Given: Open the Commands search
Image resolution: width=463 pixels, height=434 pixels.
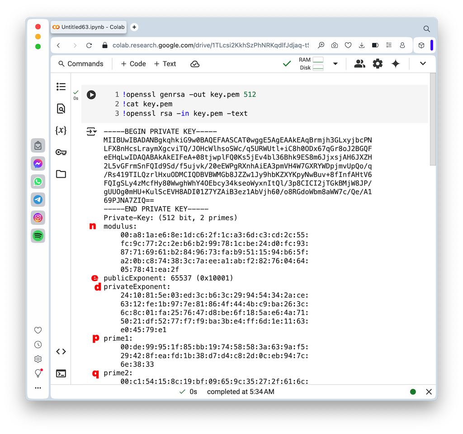Looking at the screenshot, I should point(80,64).
